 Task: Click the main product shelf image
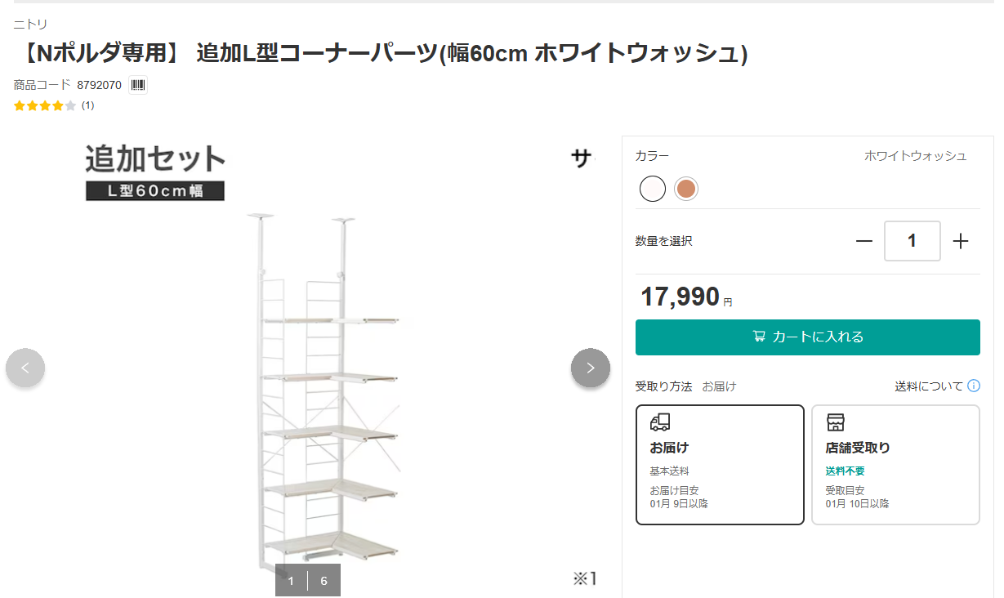click(327, 392)
